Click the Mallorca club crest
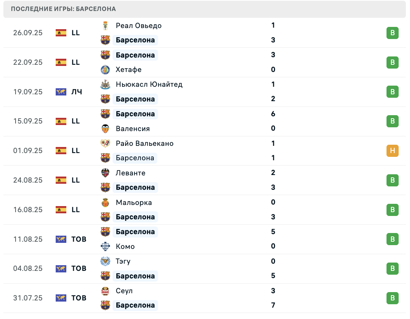The image size is (410, 319). point(105,203)
